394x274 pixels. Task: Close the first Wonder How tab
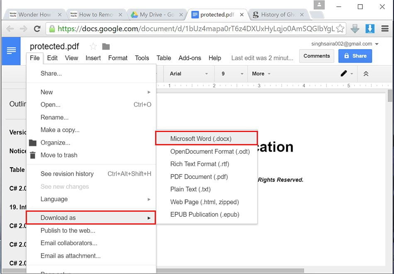(60, 15)
